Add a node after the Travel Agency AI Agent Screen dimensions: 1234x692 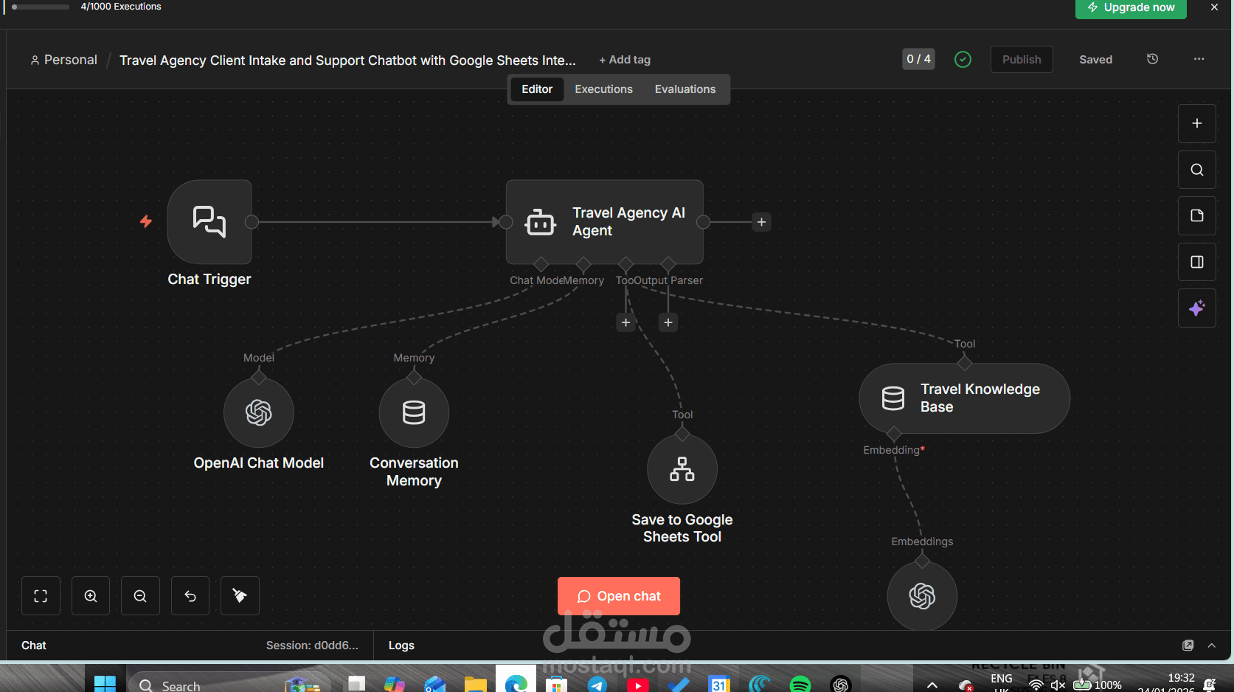761,221
